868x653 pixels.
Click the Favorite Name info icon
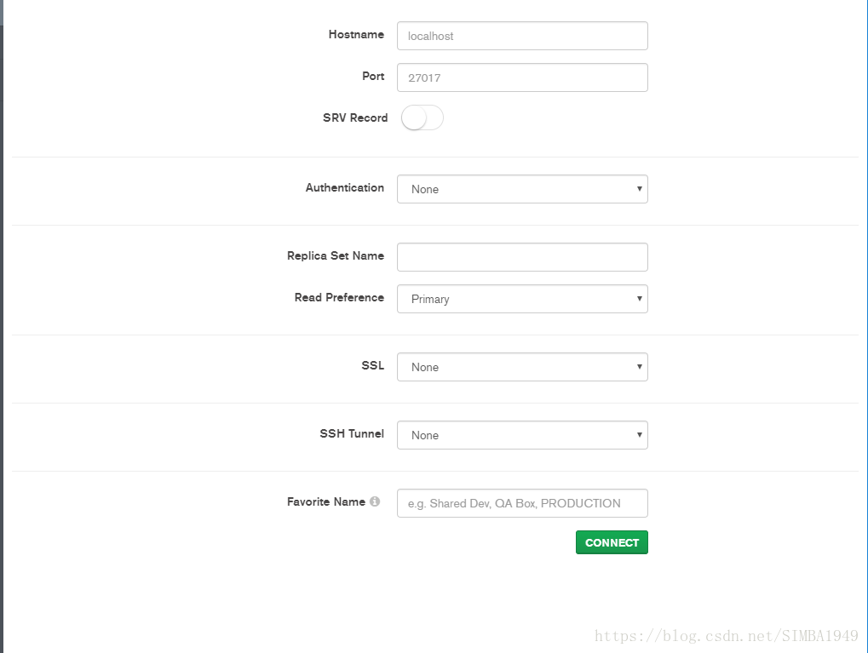[x=375, y=501]
